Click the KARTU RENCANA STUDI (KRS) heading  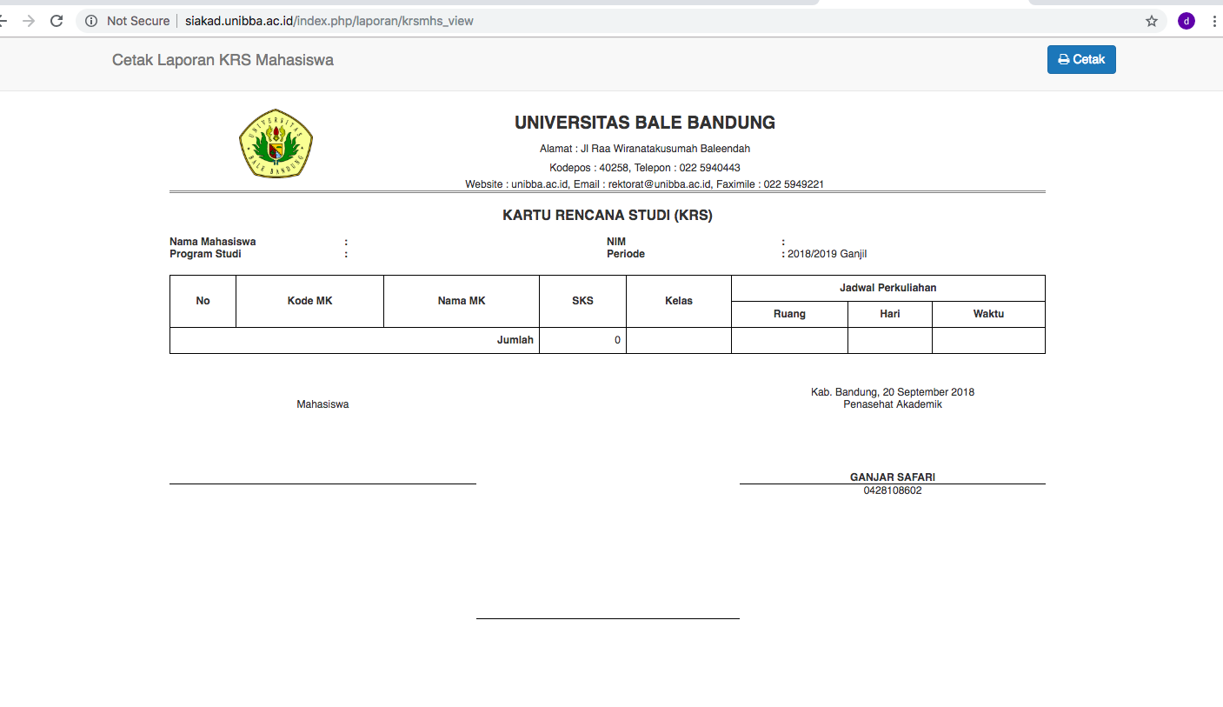pyautogui.click(x=608, y=216)
